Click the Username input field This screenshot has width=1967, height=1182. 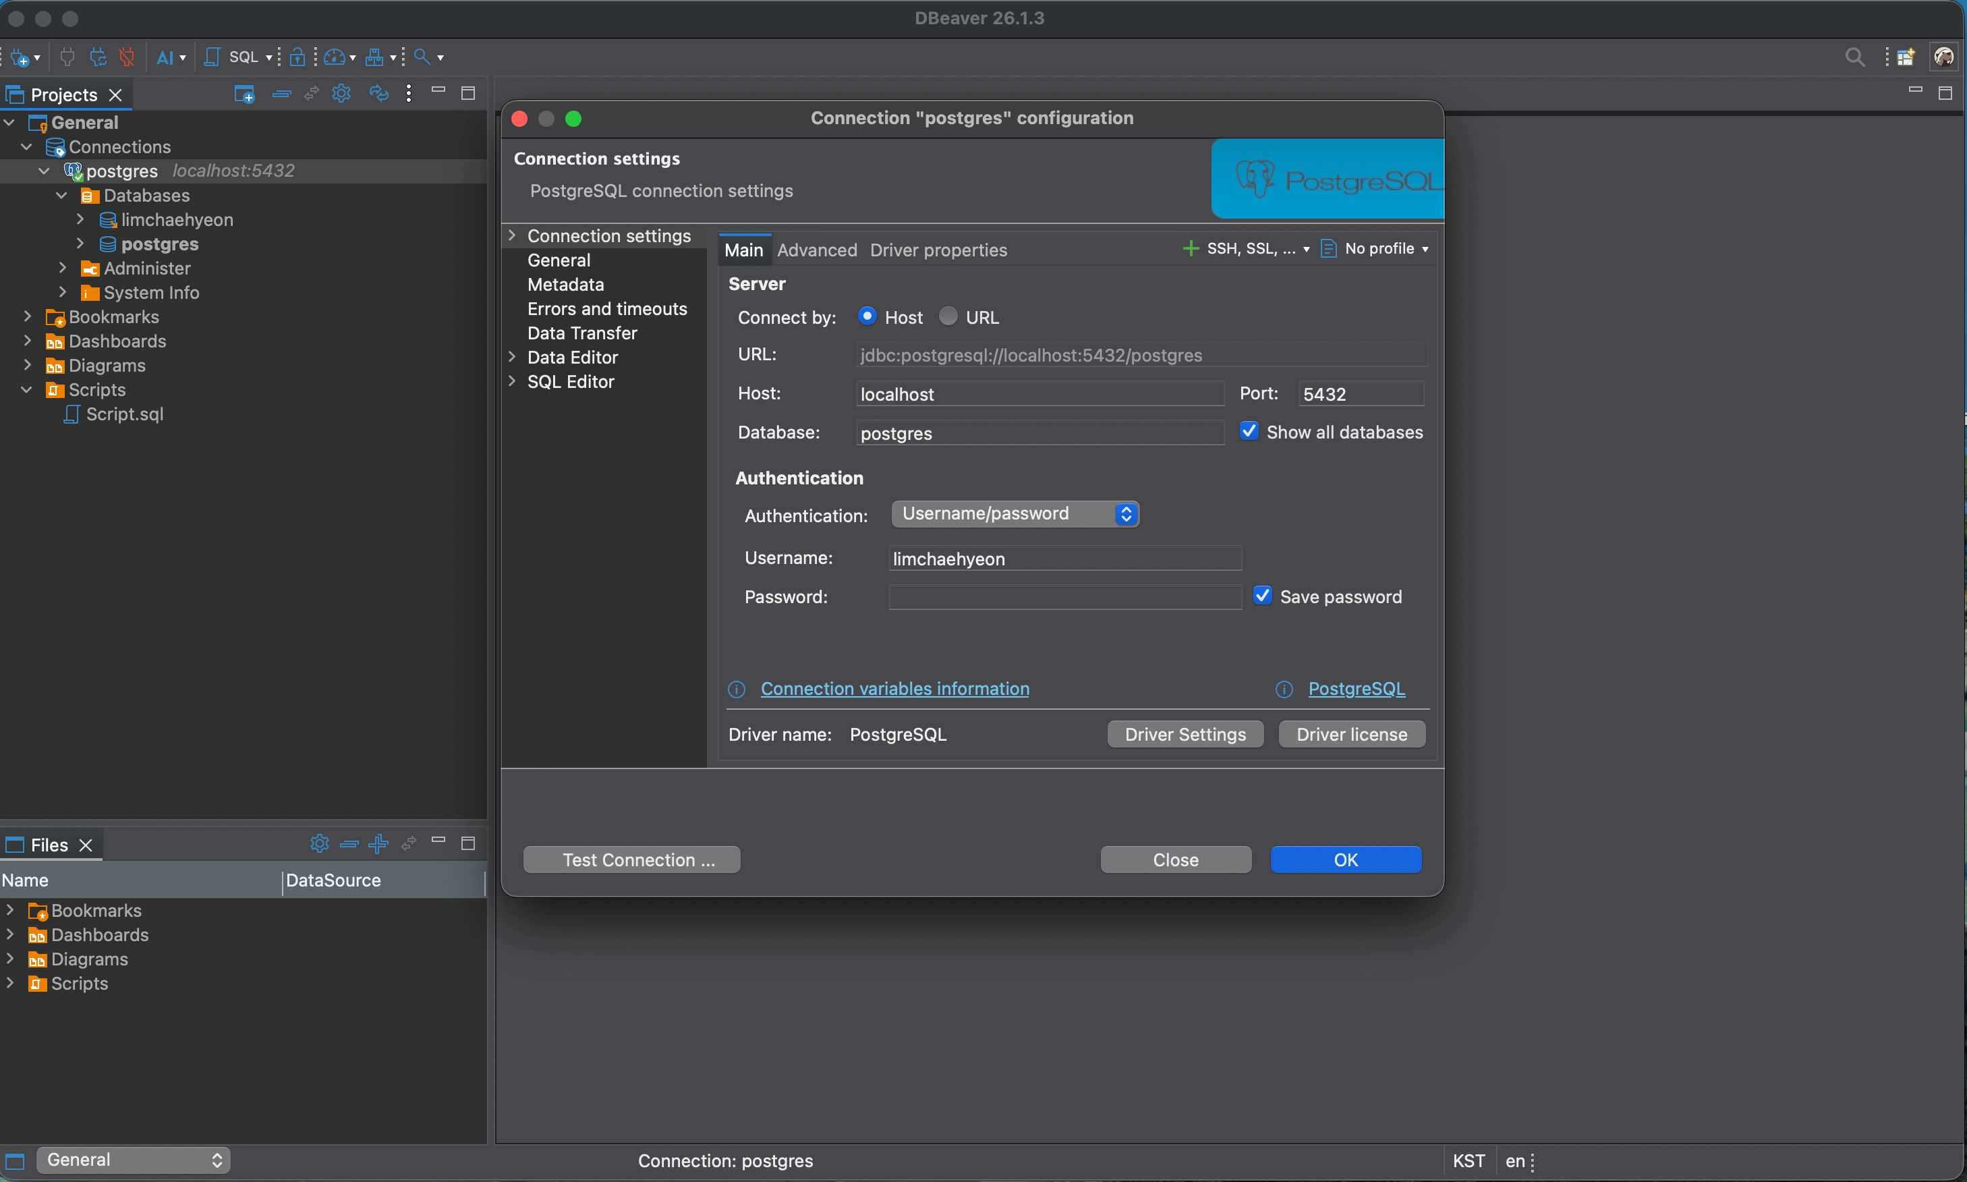click(x=1064, y=559)
